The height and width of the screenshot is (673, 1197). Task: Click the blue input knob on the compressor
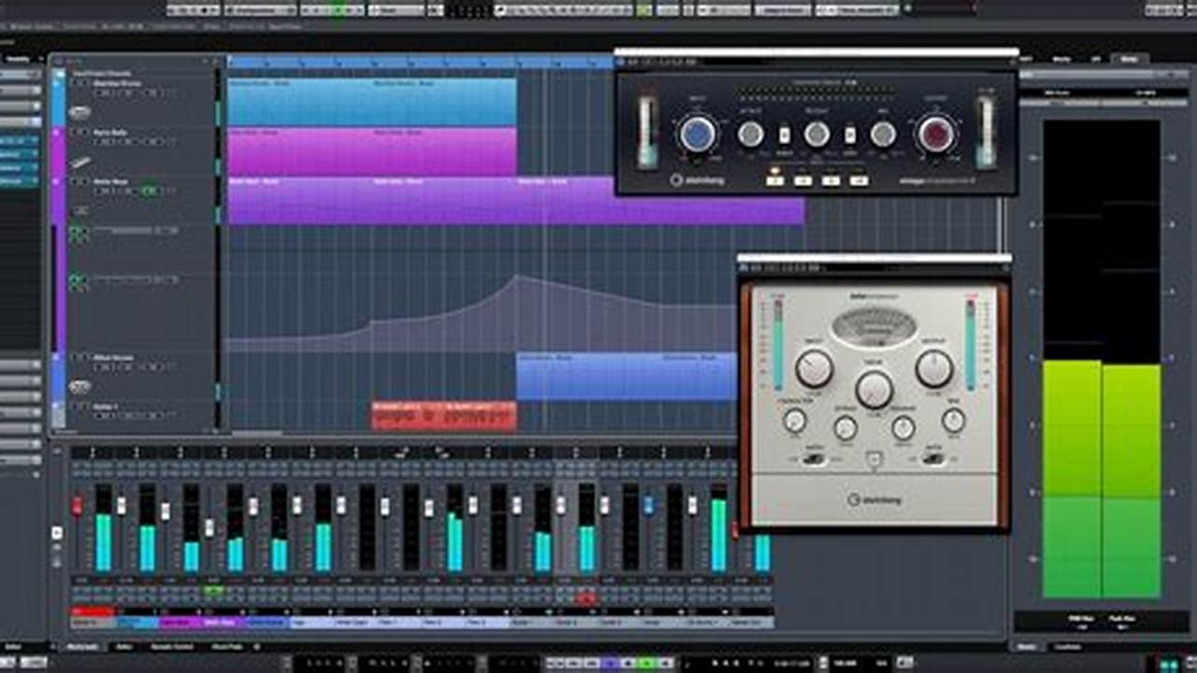click(x=697, y=135)
